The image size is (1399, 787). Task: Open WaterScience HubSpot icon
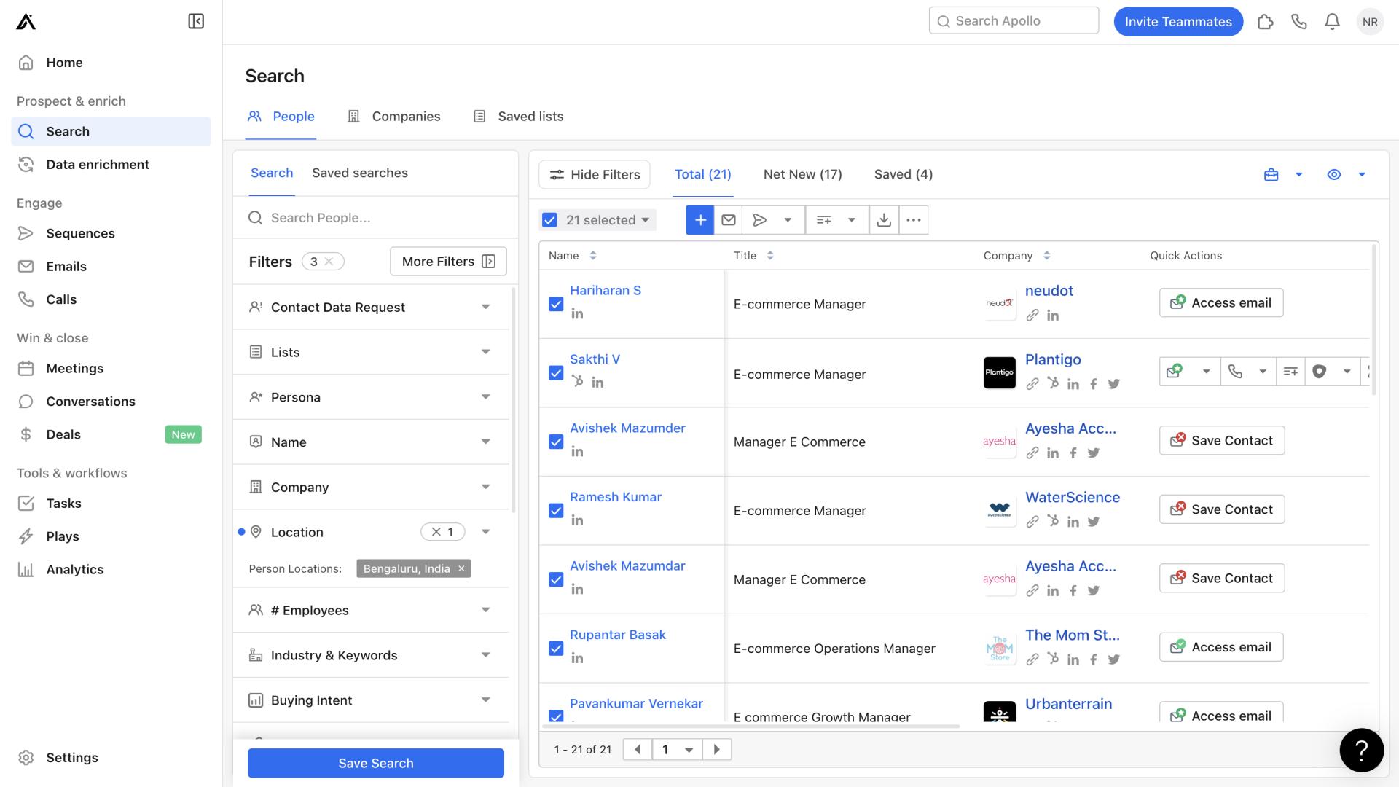1052,521
